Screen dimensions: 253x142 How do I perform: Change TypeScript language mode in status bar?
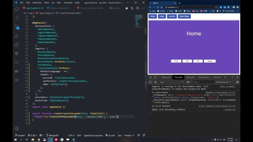tap(93, 135)
